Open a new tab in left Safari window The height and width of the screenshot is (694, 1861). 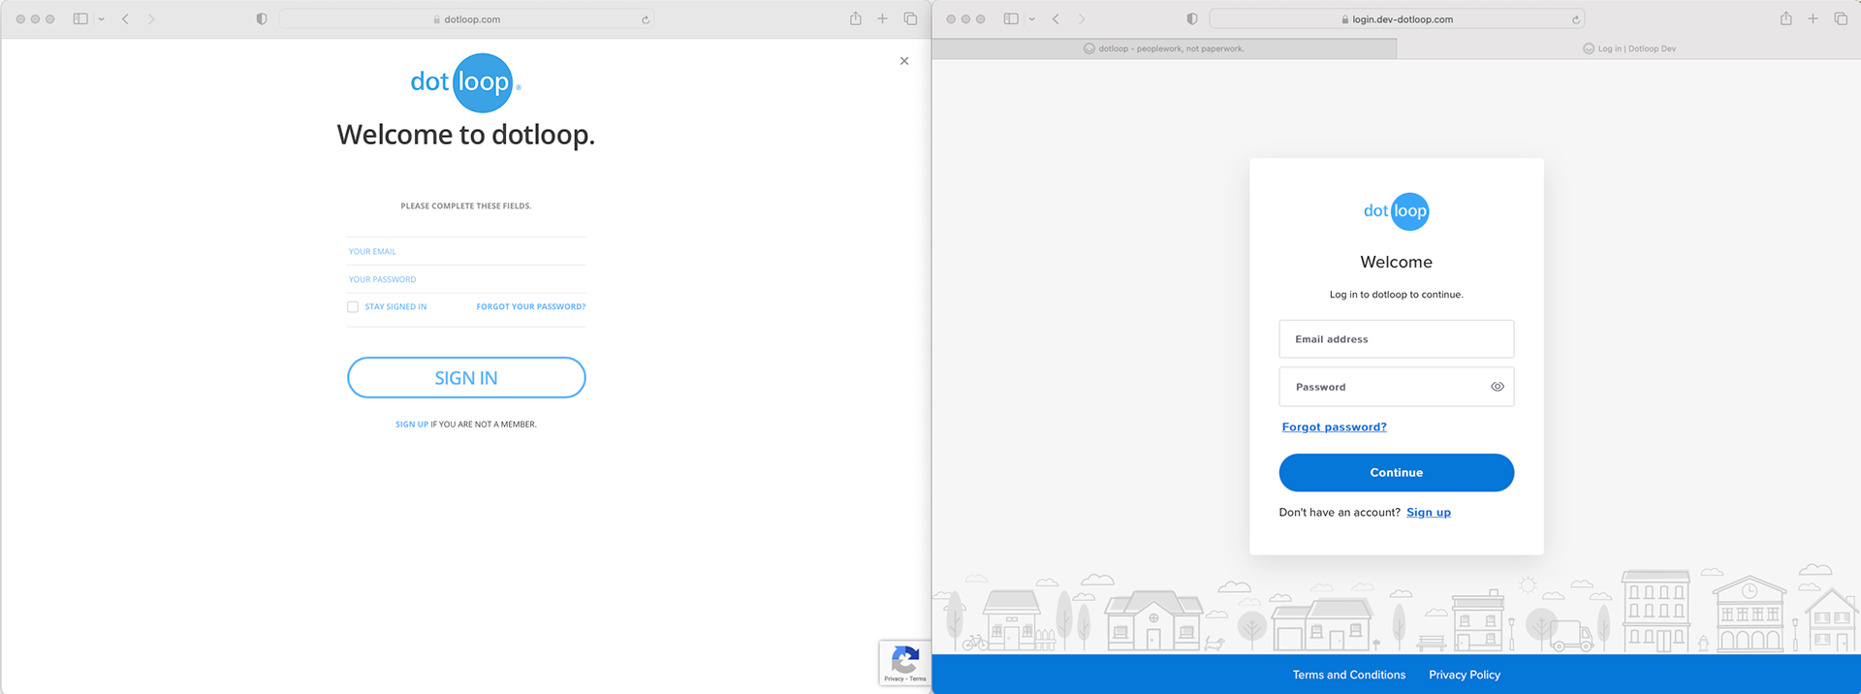(883, 18)
